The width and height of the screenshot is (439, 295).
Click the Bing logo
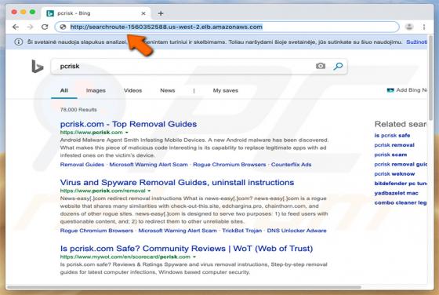(x=38, y=67)
